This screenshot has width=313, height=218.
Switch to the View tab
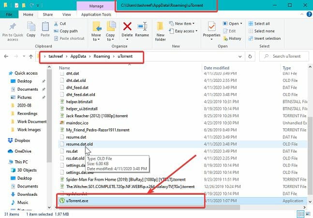click(66, 15)
